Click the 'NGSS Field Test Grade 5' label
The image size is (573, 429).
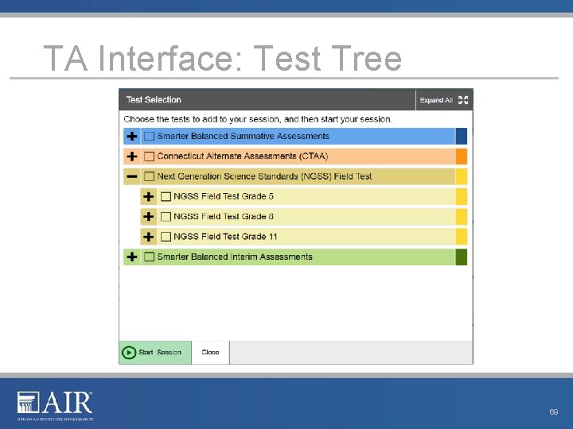coord(224,196)
